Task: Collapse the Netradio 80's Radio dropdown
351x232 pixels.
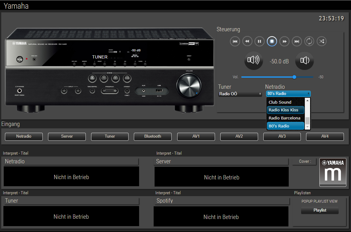Action: 288,94
